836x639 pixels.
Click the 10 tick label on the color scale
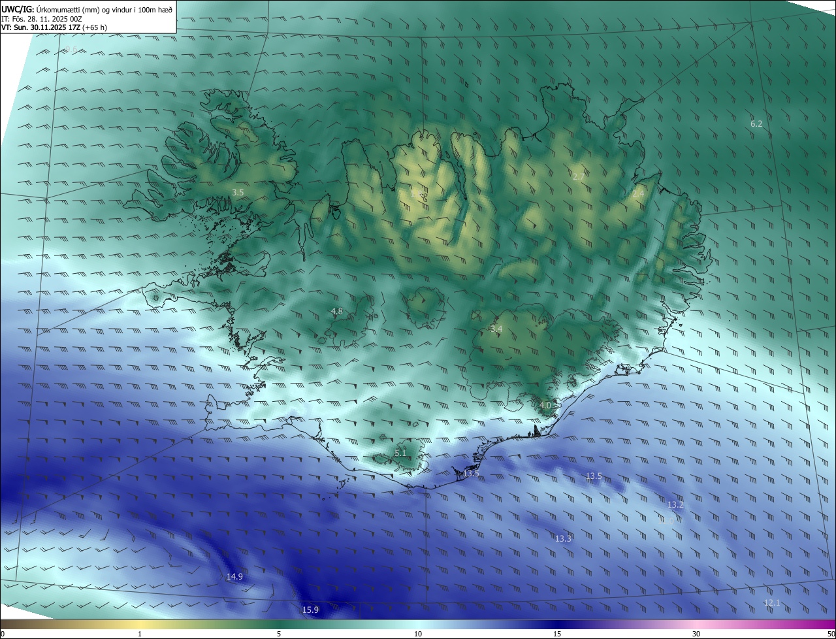coord(418,634)
